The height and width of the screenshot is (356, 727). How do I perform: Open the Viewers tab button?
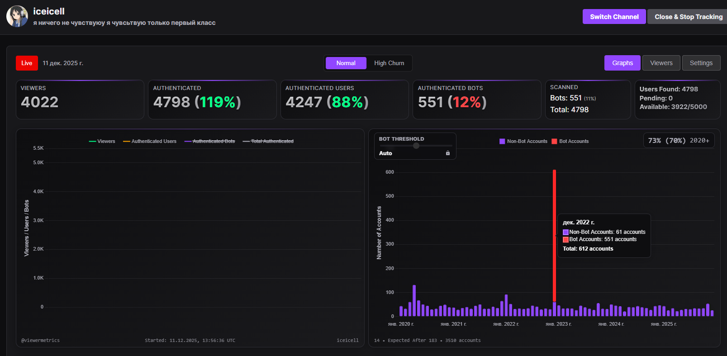661,63
